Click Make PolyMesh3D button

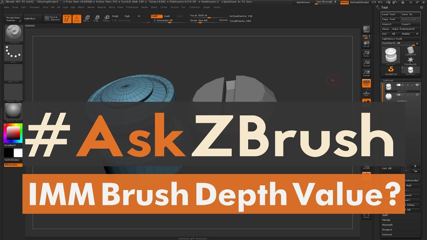coord(405,29)
